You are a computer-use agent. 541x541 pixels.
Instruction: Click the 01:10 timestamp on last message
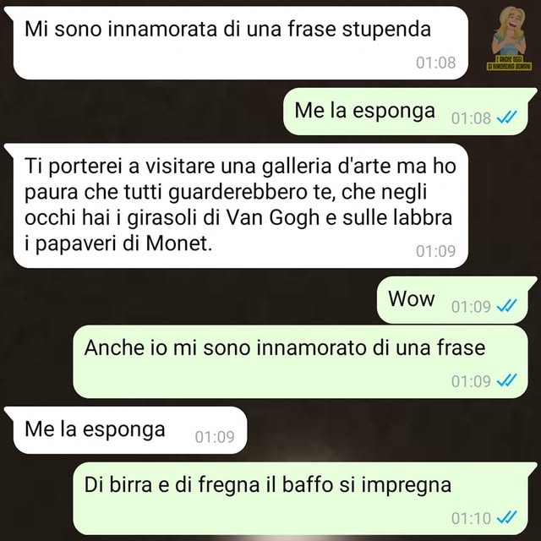point(471,518)
